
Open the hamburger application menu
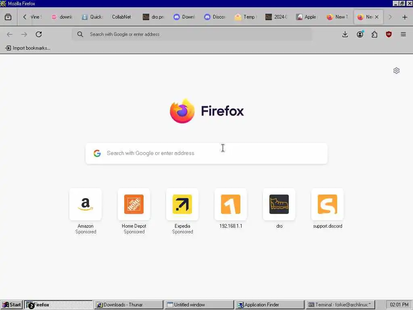point(403,34)
